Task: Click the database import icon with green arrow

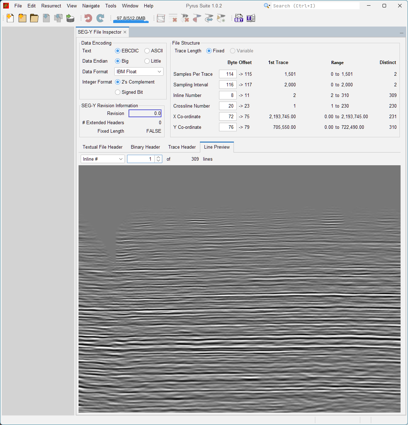Action: tap(70, 18)
